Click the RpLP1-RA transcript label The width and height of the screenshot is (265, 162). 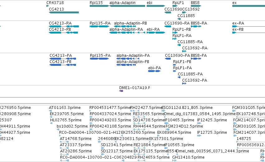coord(182,35)
